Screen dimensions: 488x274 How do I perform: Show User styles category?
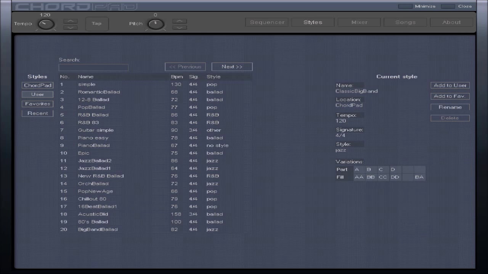[38, 94]
